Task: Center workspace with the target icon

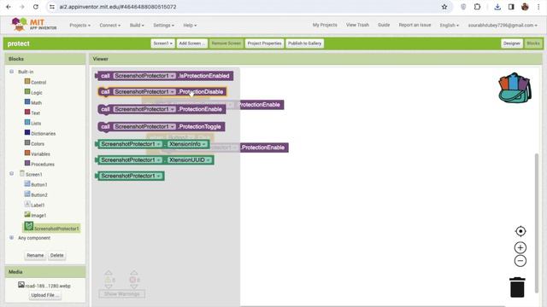Action: point(521,231)
